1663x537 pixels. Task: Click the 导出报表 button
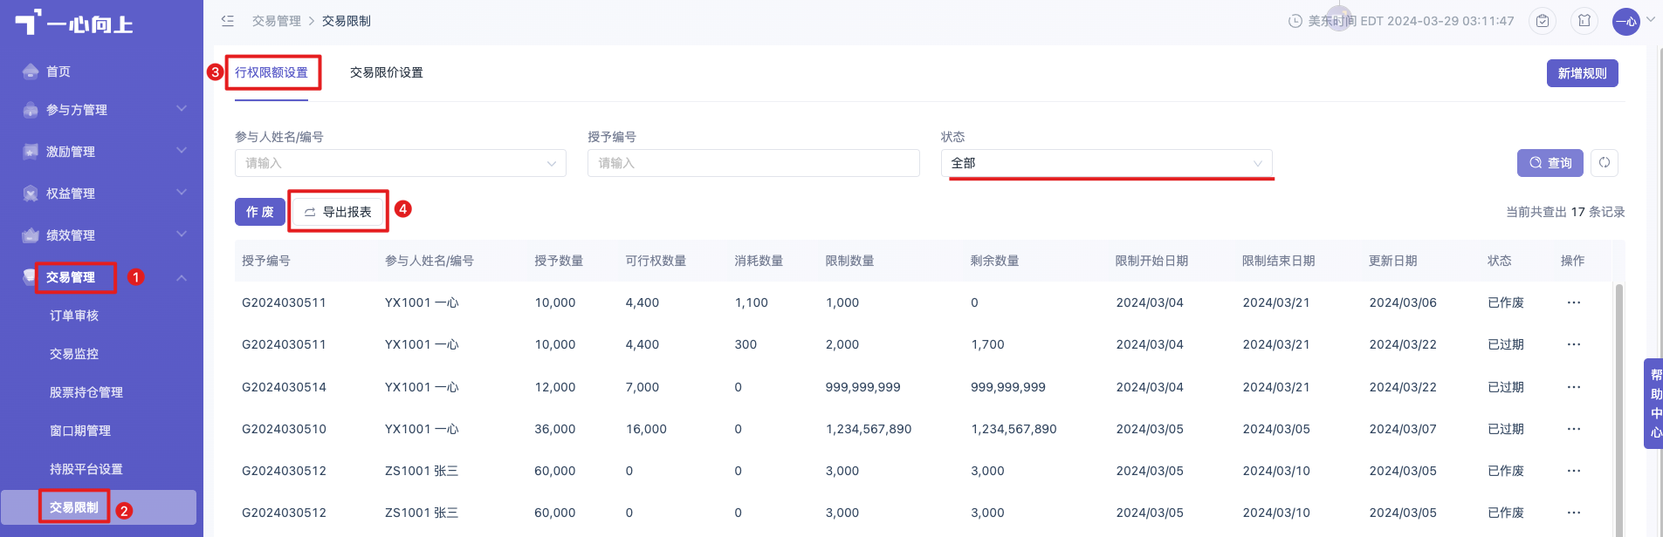[339, 212]
